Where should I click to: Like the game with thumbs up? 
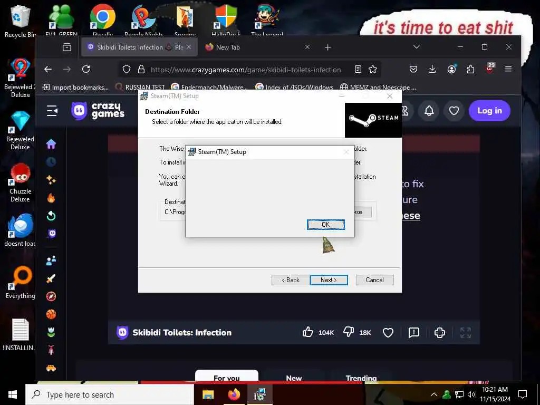click(308, 332)
